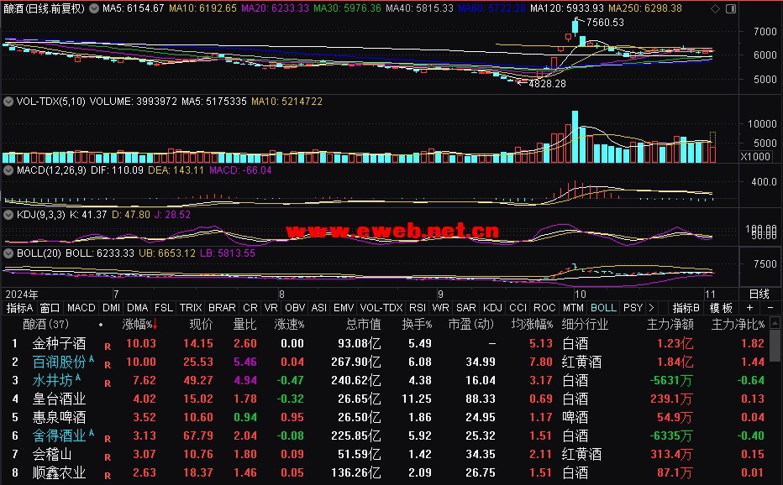Toggle the side panel layout icon
This screenshot has height=485, width=783.
[x=731, y=9]
